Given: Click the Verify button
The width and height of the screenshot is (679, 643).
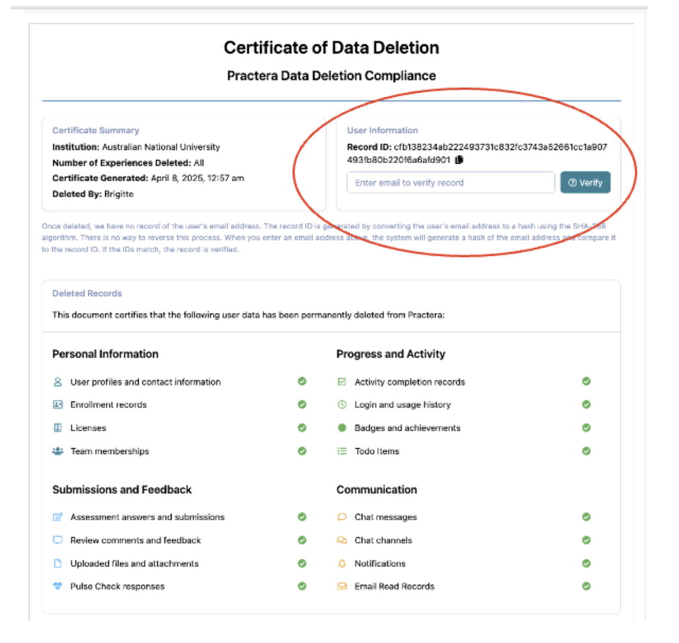Looking at the screenshot, I should 585,183.
